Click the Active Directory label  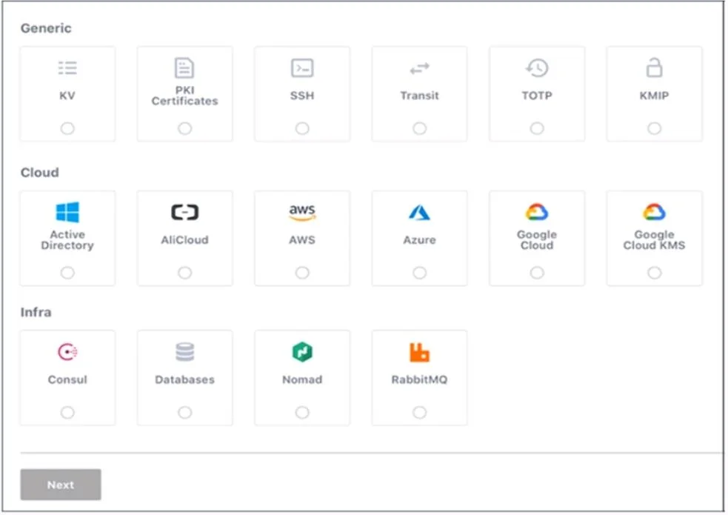click(x=67, y=240)
